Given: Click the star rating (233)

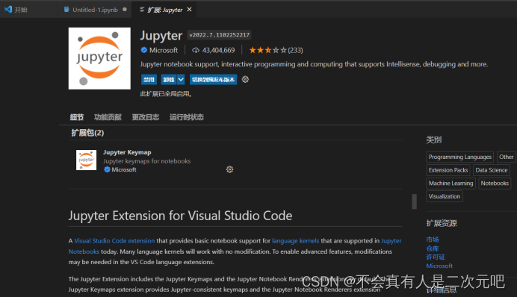Looking at the screenshot, I should 276,50.
